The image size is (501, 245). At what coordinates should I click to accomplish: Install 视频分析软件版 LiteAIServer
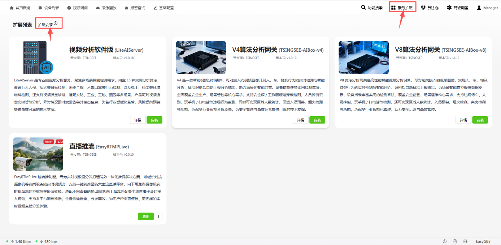point(154,120)
